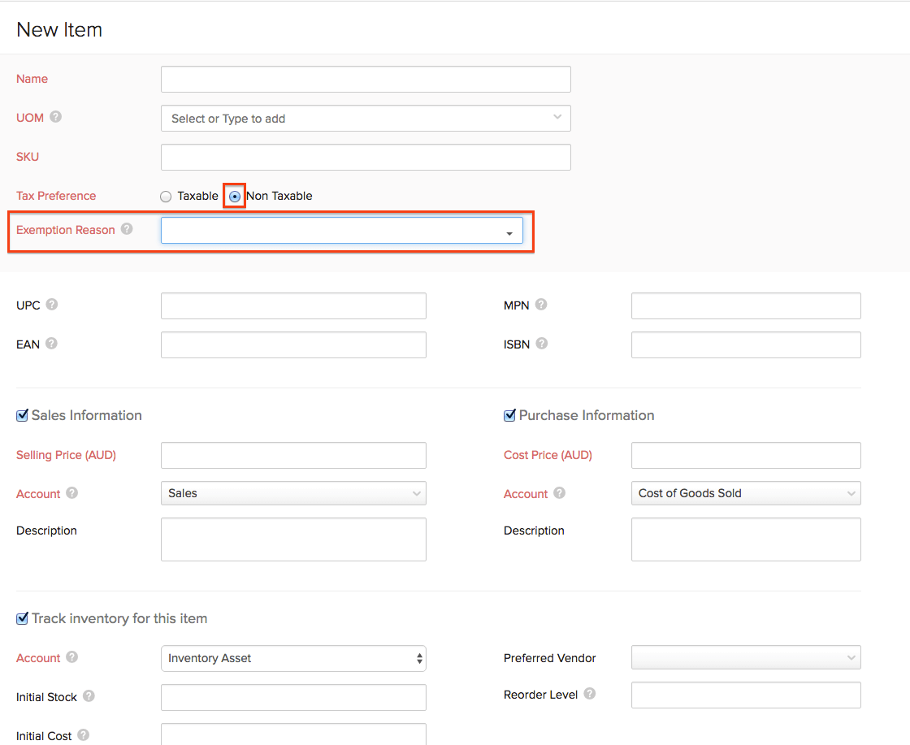Click the Initial Stock help icon

tap(89, 696)
